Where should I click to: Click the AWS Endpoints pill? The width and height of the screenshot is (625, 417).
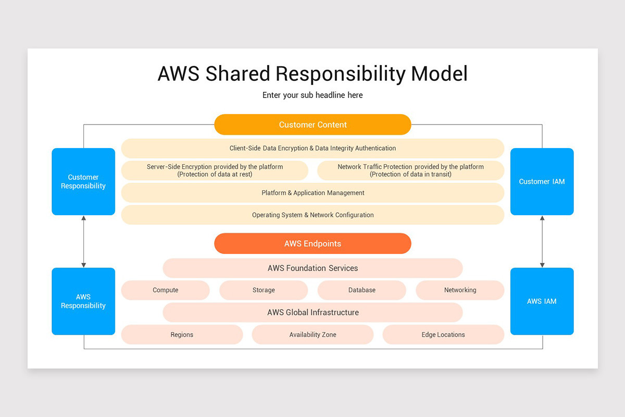click(312, 243)
